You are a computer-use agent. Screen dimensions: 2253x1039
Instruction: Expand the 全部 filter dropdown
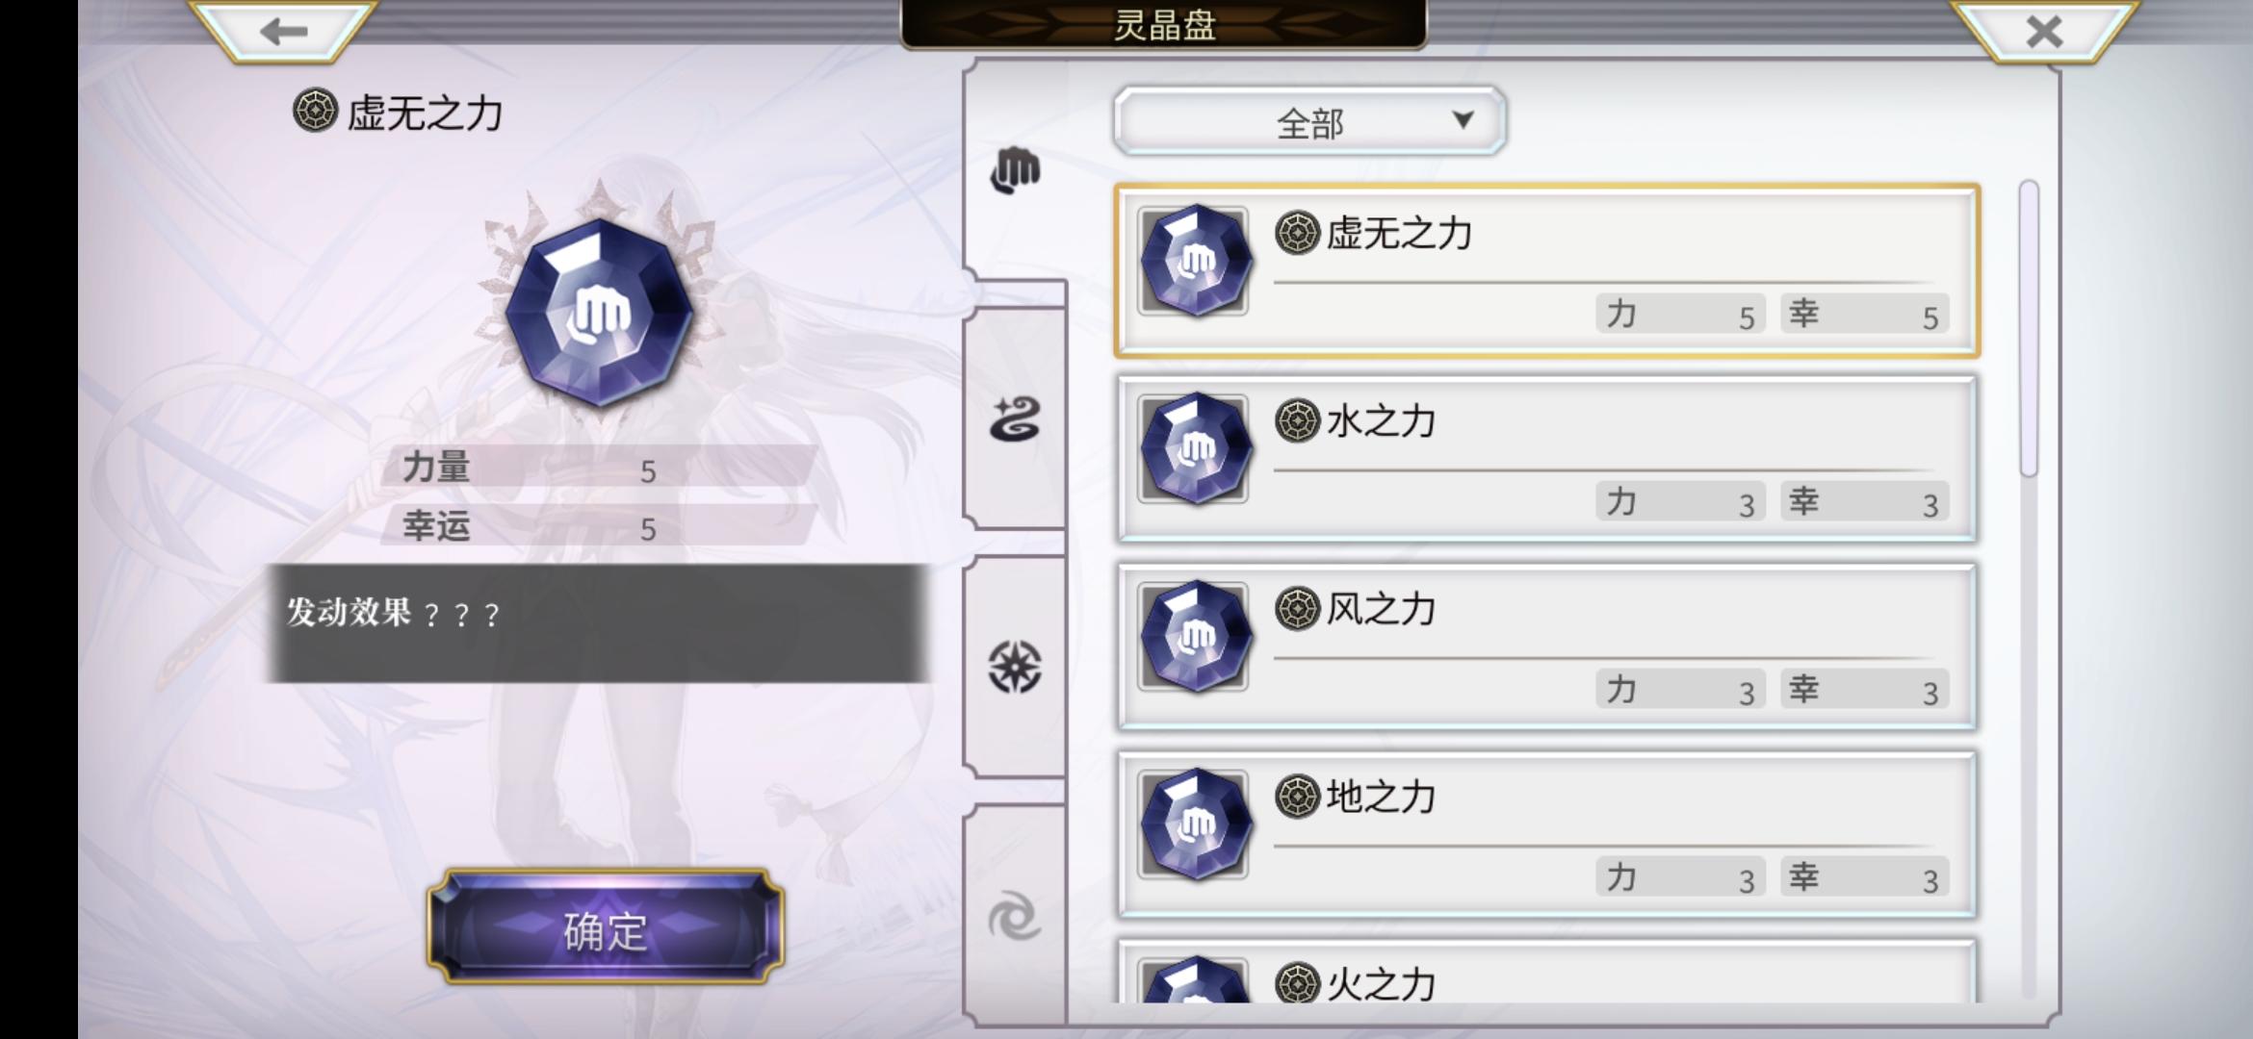click(1309, 121)
